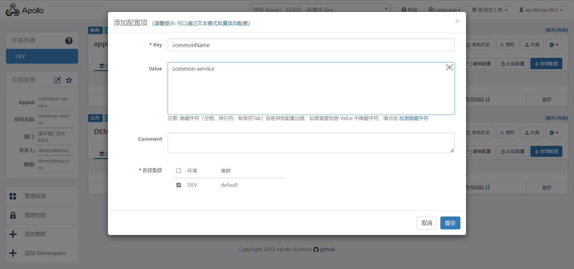Select the DEV environment in sidebar

coord(42,56)
